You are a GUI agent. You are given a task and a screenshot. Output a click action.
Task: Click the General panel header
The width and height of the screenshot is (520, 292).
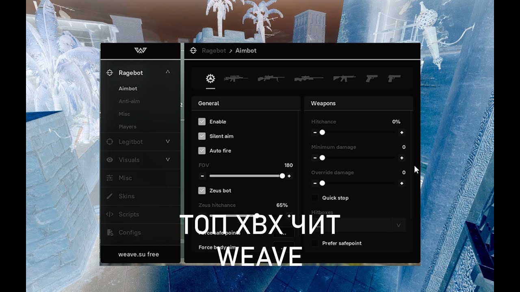[245, 103]
